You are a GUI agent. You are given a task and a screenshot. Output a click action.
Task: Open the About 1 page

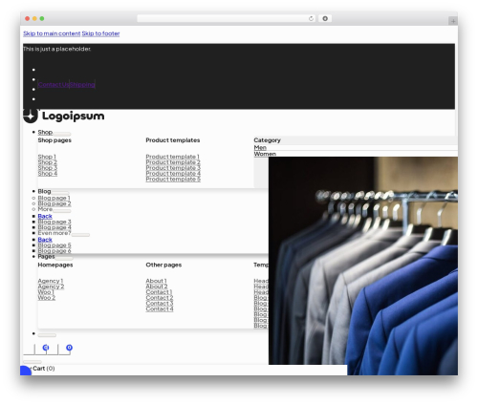point(156,281)
